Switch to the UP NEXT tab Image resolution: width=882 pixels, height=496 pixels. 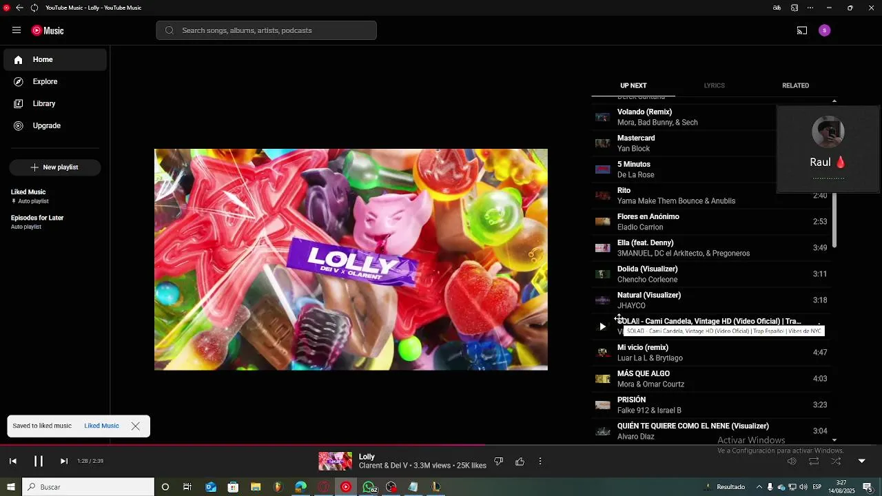click(x=633, y=85)
